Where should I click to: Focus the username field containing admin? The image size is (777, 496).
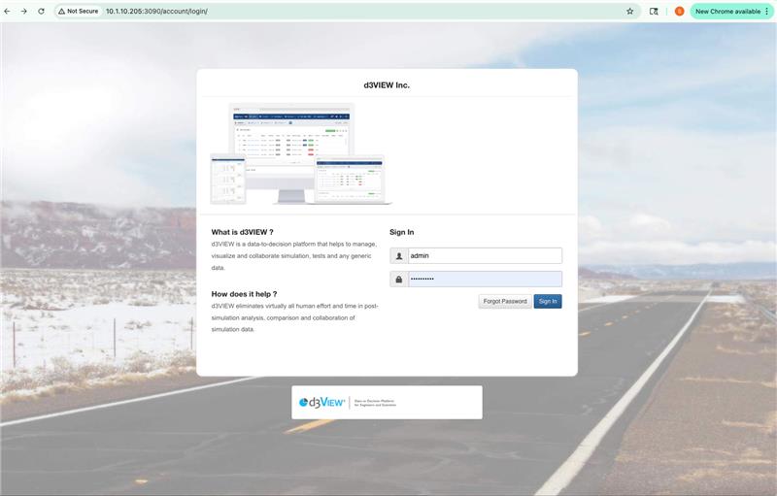tap(485, 256)
